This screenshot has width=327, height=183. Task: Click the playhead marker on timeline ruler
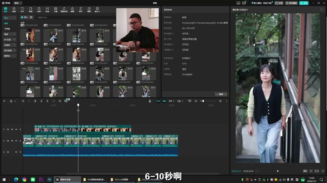pos(78,105)
